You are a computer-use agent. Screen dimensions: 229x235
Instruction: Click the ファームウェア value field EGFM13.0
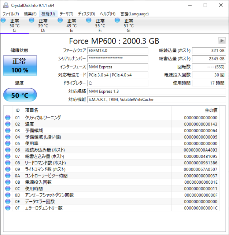117,51
